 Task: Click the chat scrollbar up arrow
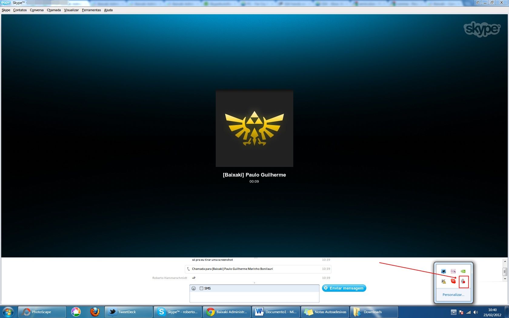click(505, 261)
